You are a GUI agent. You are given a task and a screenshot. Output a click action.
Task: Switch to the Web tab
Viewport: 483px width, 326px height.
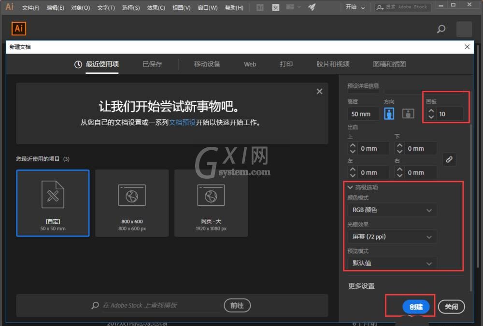coord(250,64)
